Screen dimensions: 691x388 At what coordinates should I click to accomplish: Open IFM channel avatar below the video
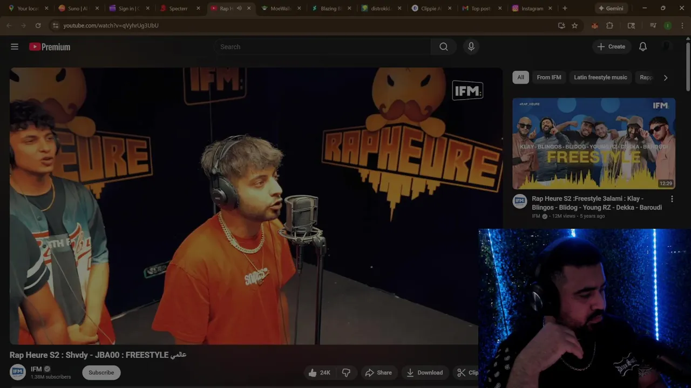click(18, 372)
